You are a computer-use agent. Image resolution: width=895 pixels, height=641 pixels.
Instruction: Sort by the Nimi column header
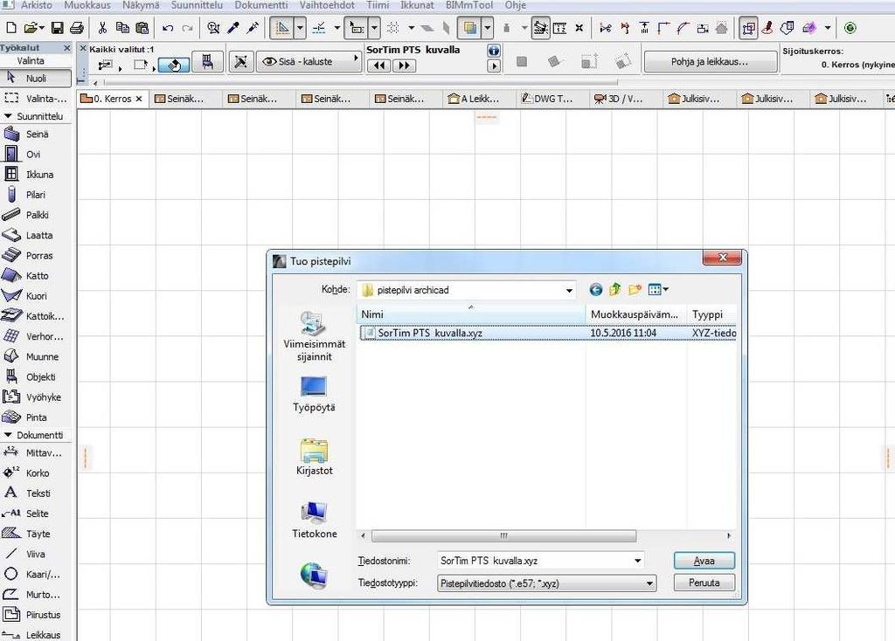coord(471,314)
